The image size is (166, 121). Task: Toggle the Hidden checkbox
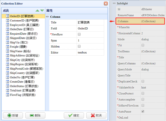tap(79, 46)
